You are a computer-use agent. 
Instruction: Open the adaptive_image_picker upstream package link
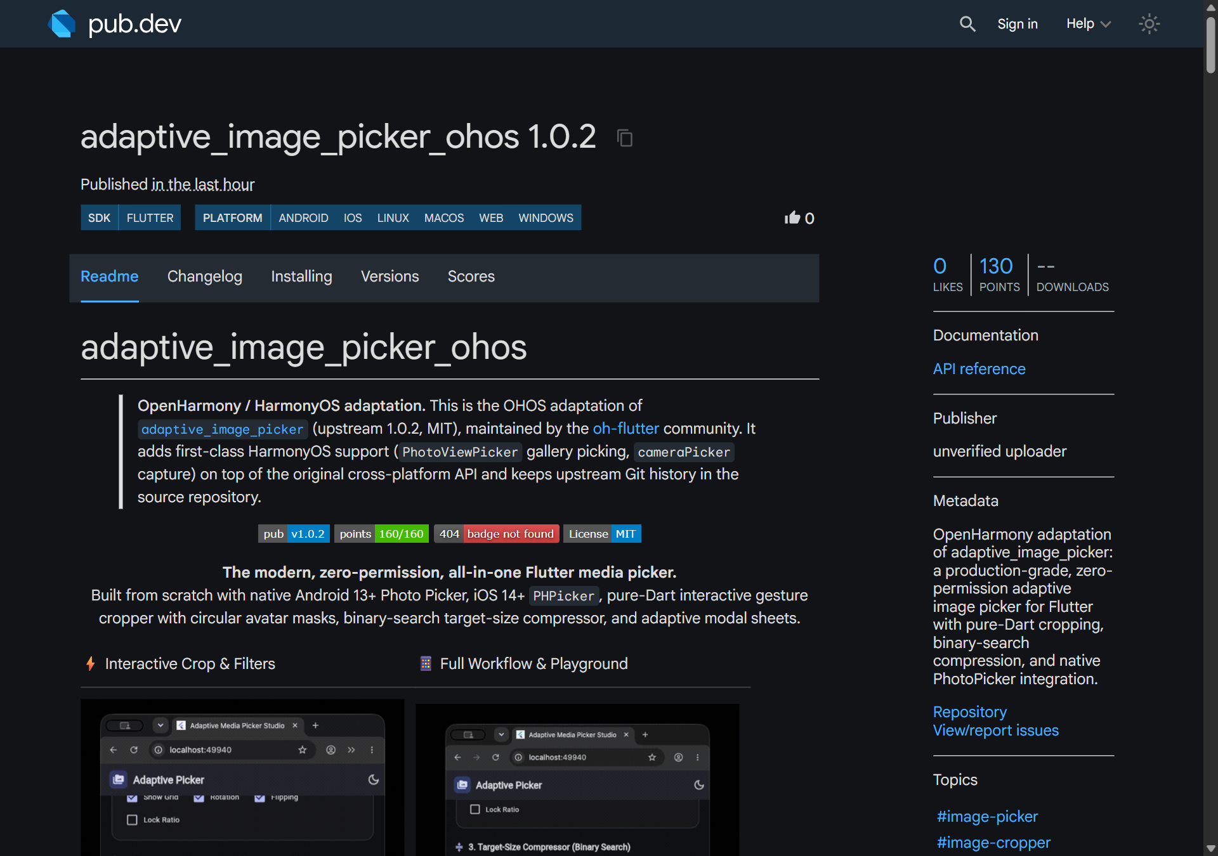223,429
